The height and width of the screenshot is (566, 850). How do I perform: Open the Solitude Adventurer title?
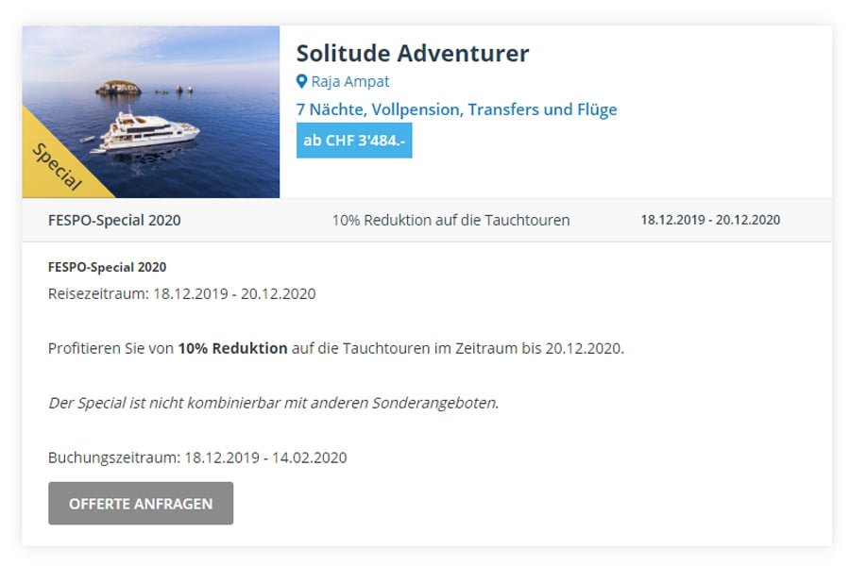pyautogui.click(x=413, y=53)
